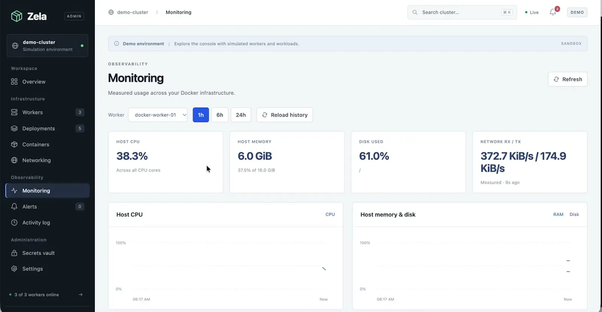Click the 38.3% Host CPU value
Screen dimensions: 602x312
(132, 156)
